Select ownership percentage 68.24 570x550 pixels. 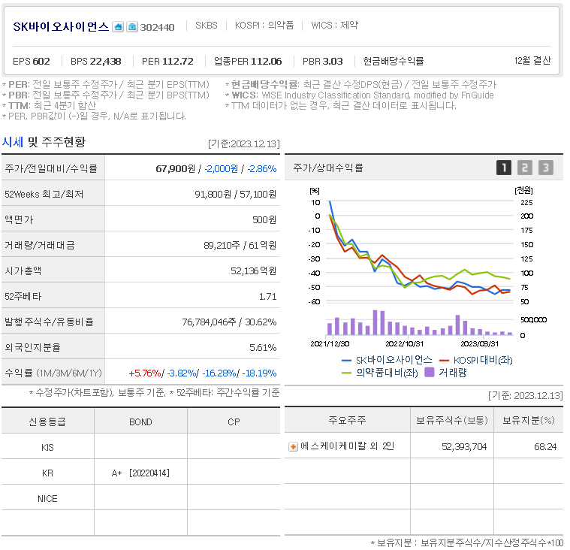545,447
